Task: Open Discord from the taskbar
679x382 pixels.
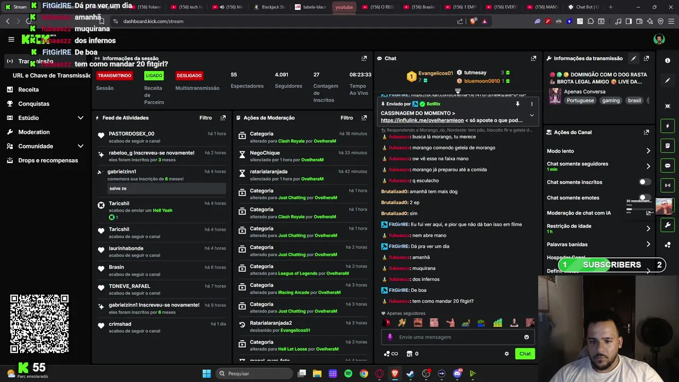Action: point(457,374)
